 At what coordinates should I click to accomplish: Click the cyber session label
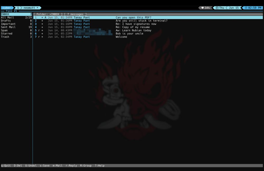pyautogui.click(x=7, y=8)
